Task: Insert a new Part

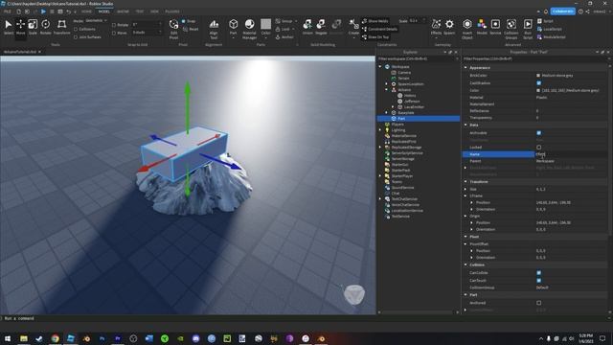Action: (234, 28)
